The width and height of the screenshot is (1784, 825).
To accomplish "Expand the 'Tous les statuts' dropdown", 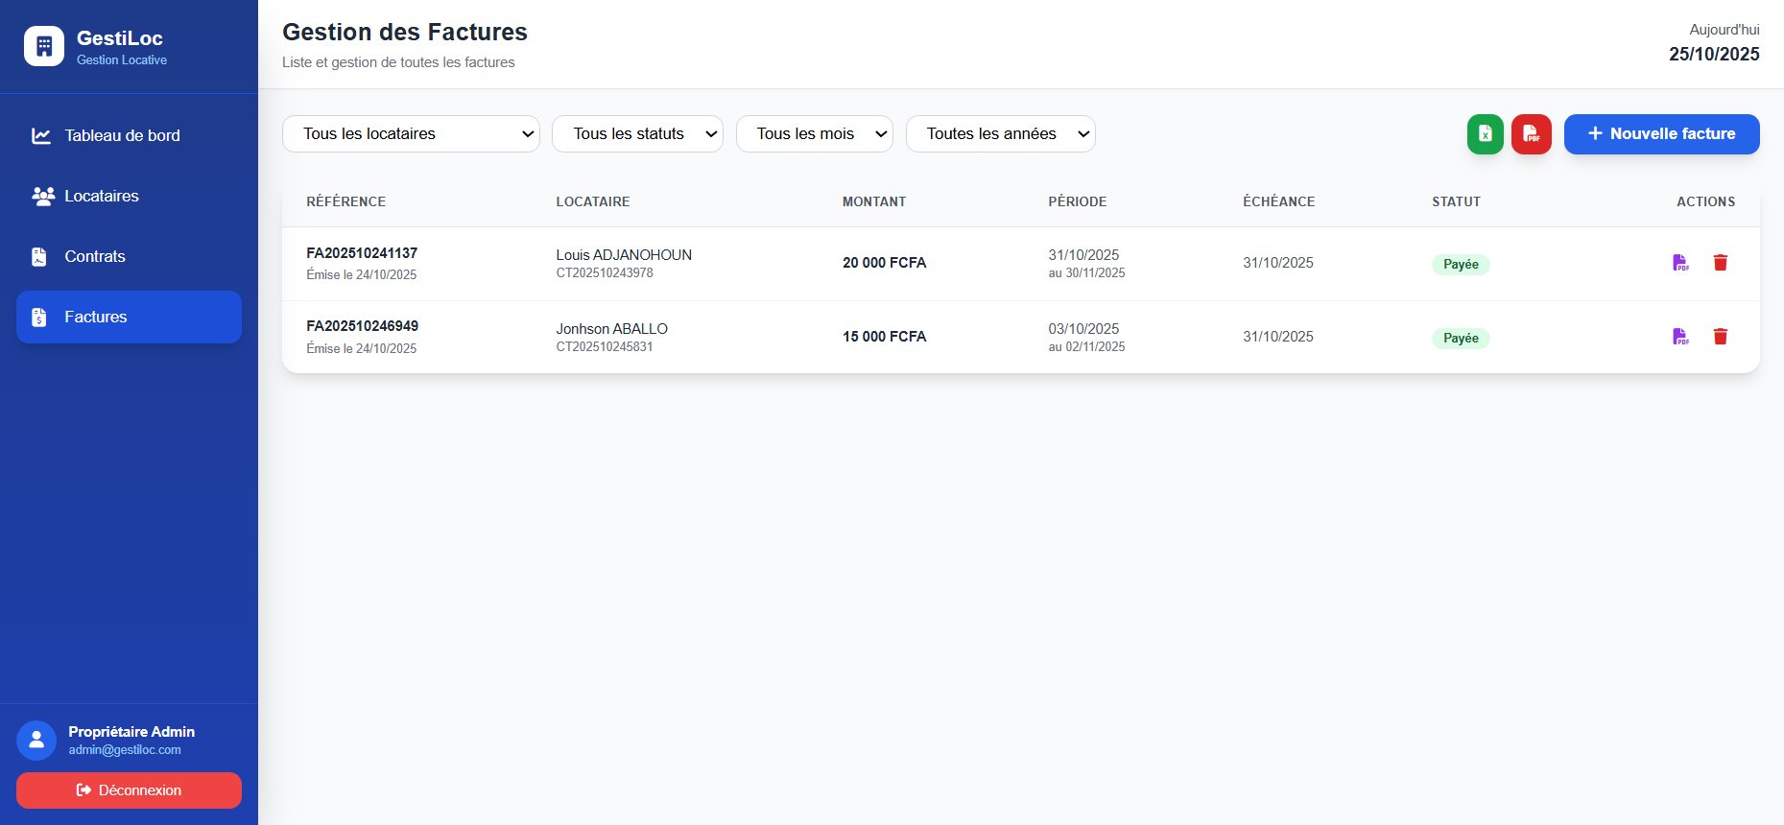I will [637, 134].
